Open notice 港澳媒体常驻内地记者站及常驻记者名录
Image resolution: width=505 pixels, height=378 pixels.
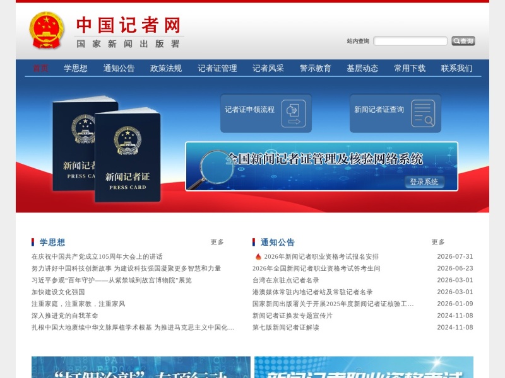(x=312, y=292)
